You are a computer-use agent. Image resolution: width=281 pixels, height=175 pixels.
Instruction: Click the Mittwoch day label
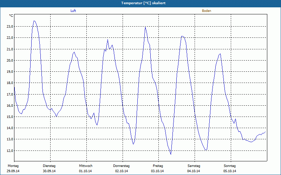pos(86,166)
